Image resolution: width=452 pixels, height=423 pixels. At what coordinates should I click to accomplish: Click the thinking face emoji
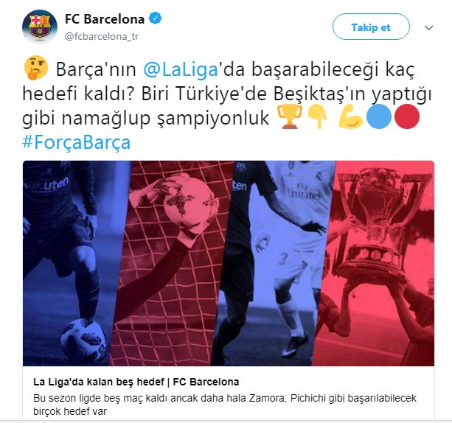click(x=35, y=68)
